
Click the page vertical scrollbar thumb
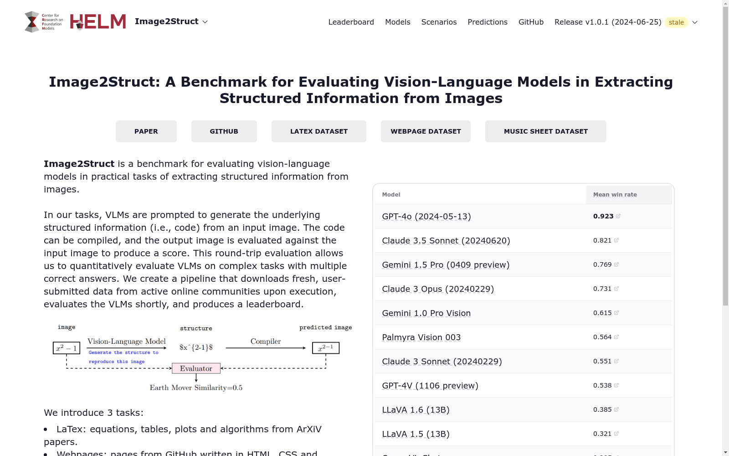(725, 156)
